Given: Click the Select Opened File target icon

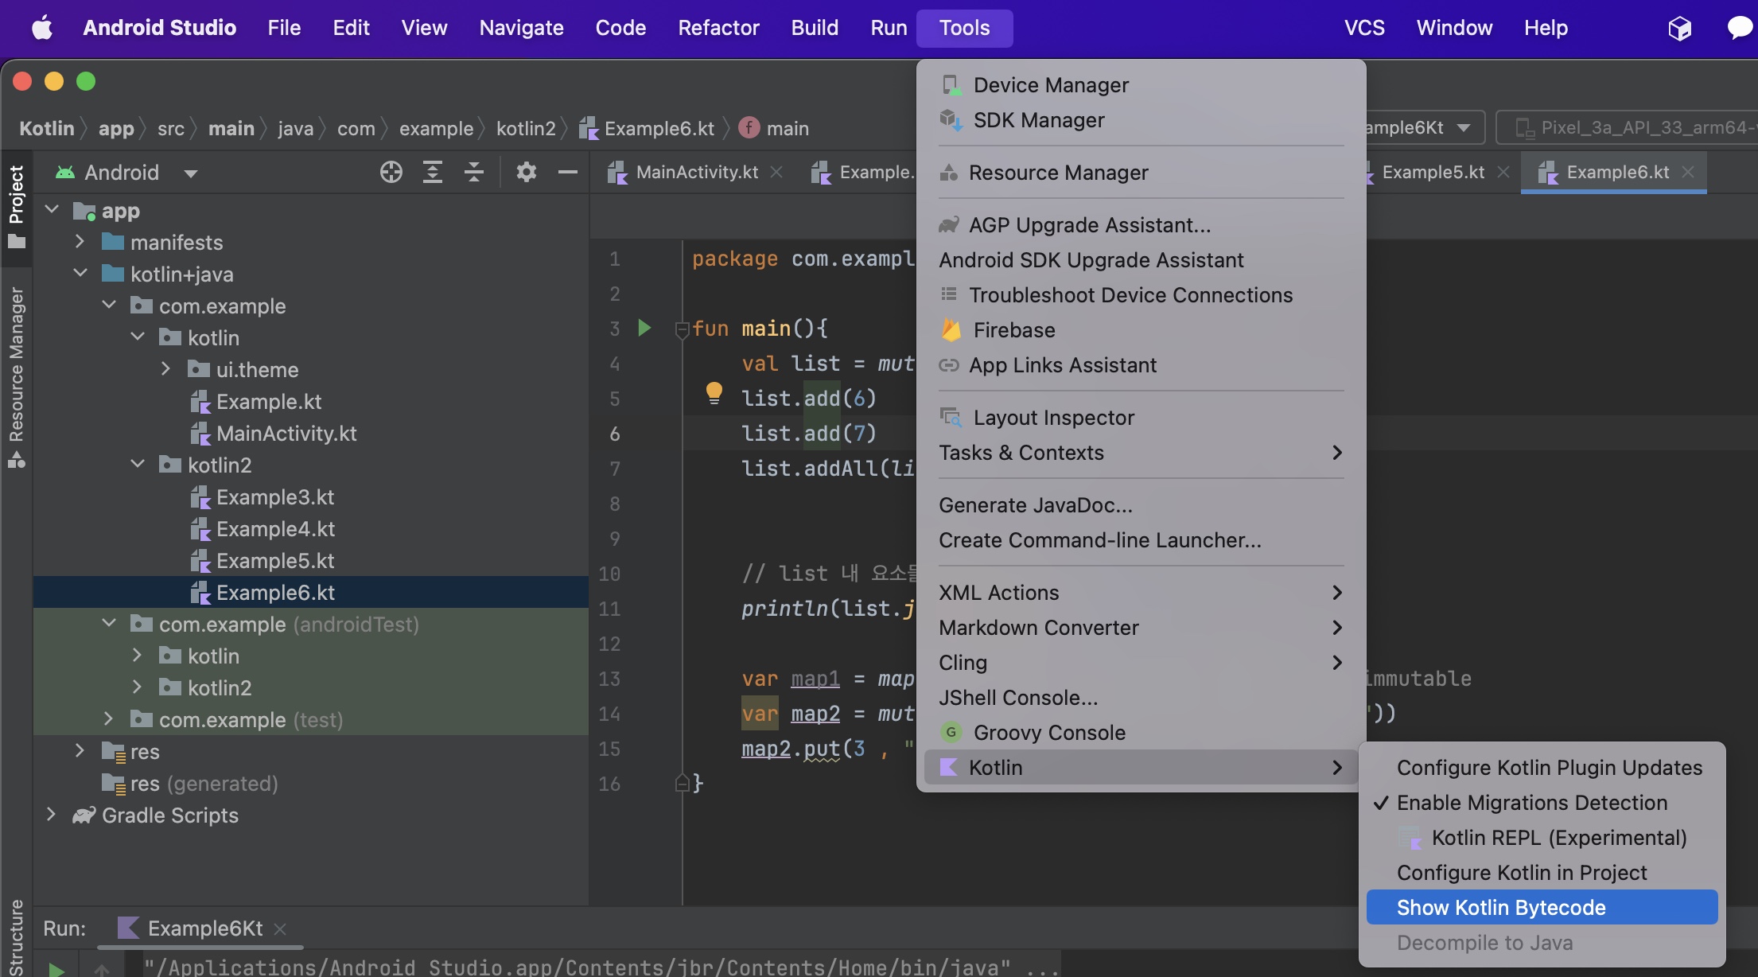Looking at the screenshot, I should coord(391,172).
